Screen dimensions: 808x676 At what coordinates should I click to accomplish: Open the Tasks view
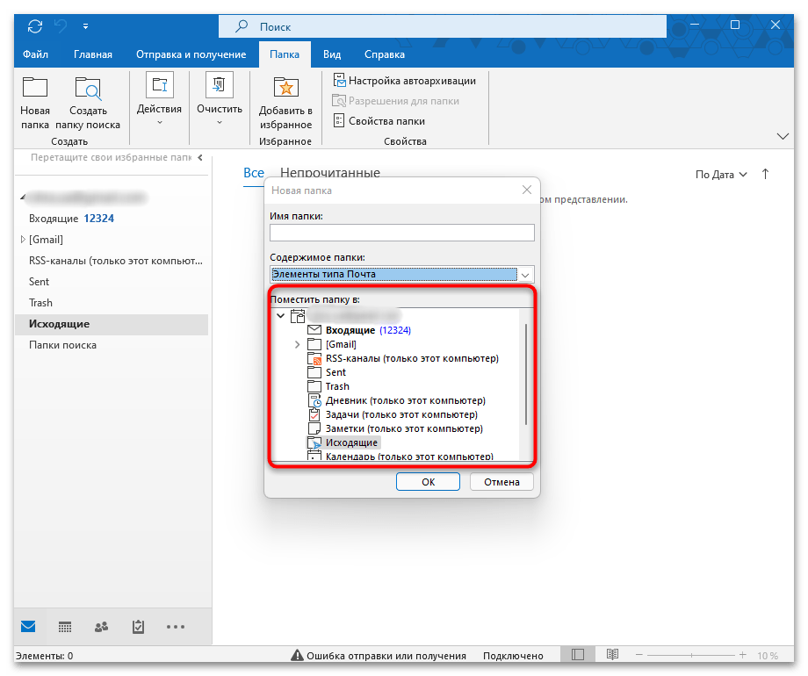tap(138, 626)
